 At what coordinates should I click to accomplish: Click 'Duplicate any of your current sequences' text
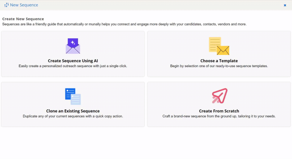click(73, 116)
